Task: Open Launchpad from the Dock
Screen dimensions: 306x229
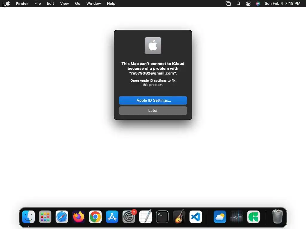Action: [x=45, y=217]
